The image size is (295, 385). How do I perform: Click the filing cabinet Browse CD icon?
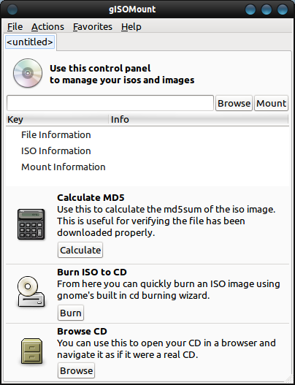pyautogui.click(x=31, y=351)
